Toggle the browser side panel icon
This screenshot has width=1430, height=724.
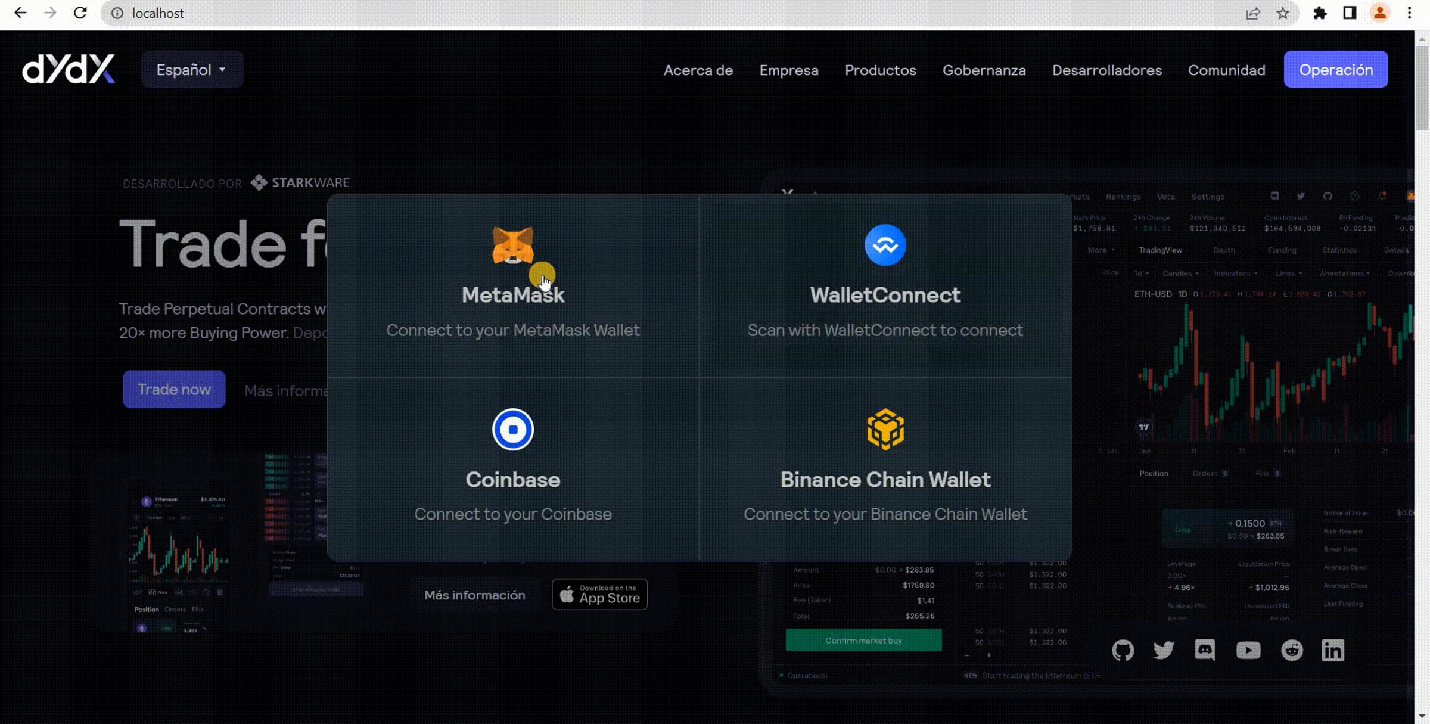tap(1350, 13)
